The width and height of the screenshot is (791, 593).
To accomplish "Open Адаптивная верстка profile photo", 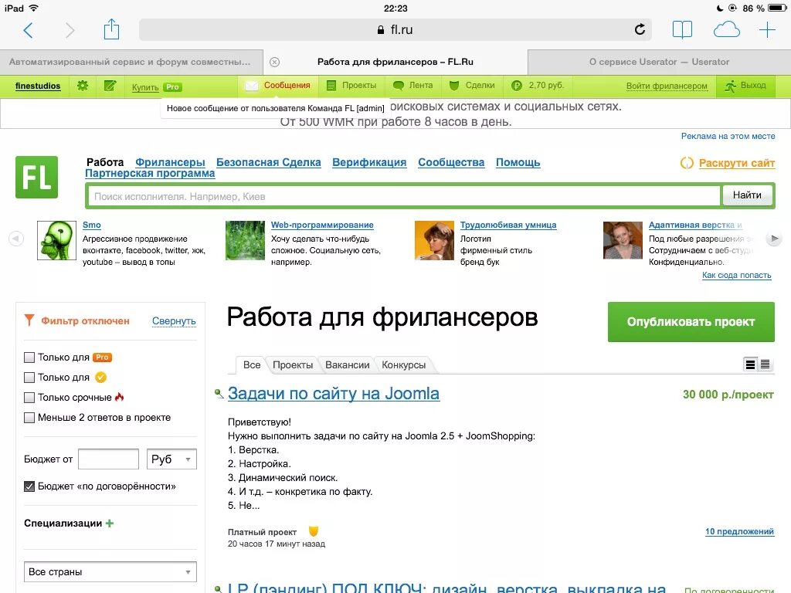I will (623, 241).
